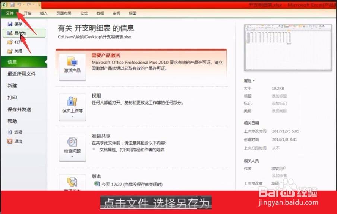
Task: Click the Excel file icon beside 今天 12:22
Action: tap(97, 184)
